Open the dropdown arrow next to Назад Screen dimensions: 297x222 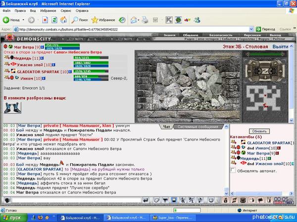click(x=23, y=20)
